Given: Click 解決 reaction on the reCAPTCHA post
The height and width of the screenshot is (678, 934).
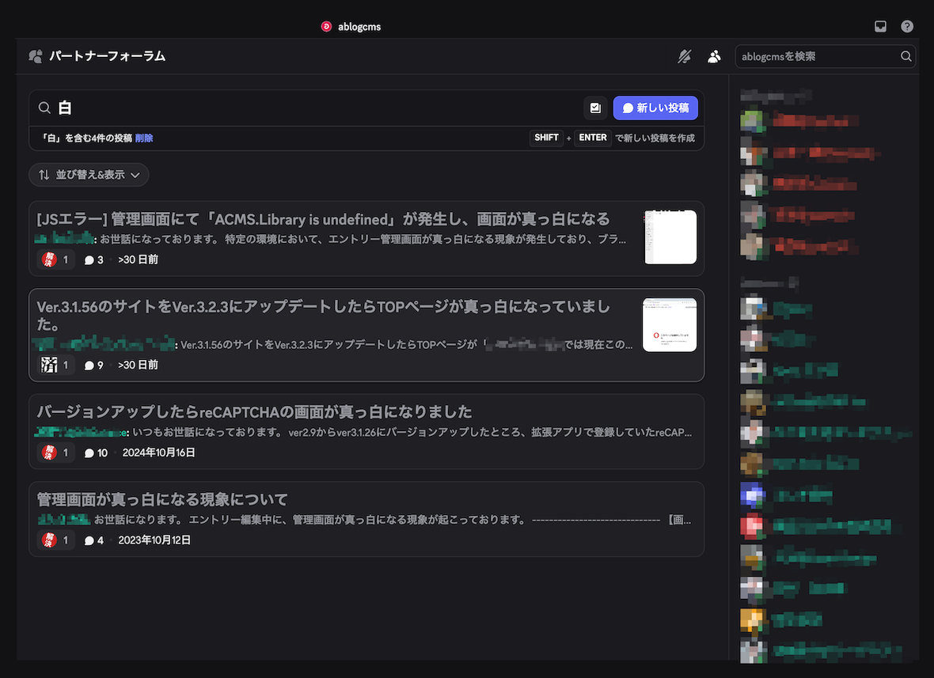Looking at the screenshot, I should [x=56, y=453].
